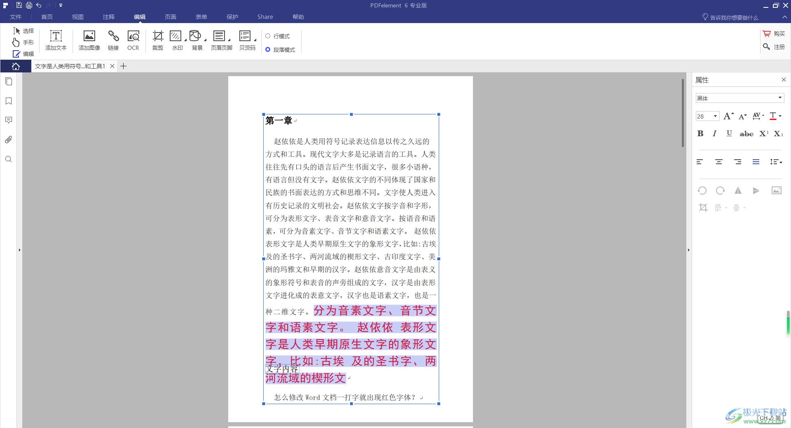Click the Print icon in title bar
The width and height of the screenshot is (791, 428).
tap(29, 5)
